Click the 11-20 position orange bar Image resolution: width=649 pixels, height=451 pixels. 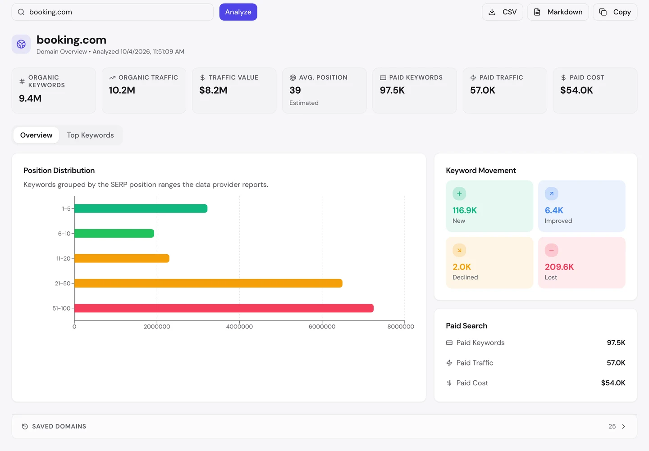[x=122, y=258]
